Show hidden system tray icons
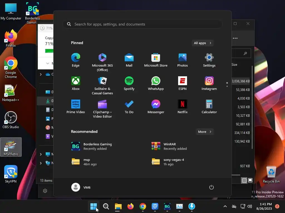Screen dimensions: 285x213 point(225,206)
